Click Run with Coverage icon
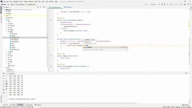Viewport: 192px width, 108px height. point(165,4)
